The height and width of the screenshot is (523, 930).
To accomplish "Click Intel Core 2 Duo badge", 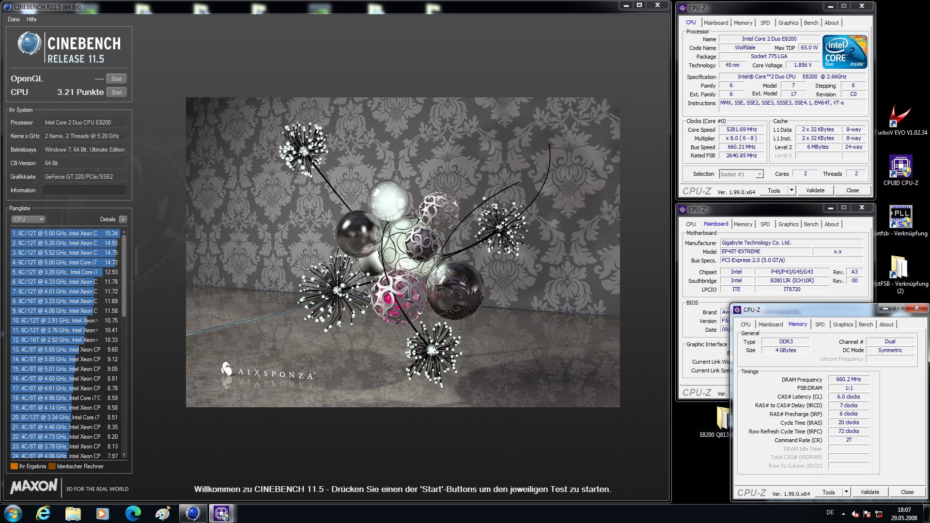I will pos(844,51).
